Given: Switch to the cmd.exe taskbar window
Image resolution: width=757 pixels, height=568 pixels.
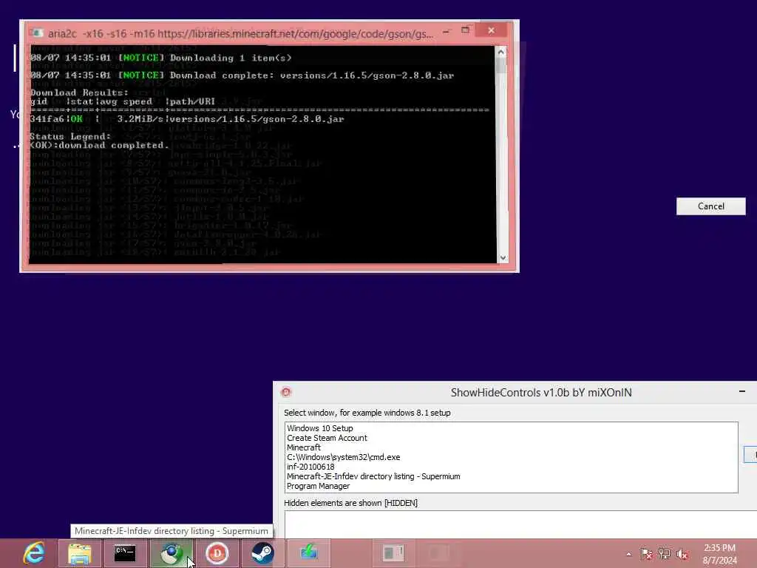Looking at the screenshot, I should point(125,553).
